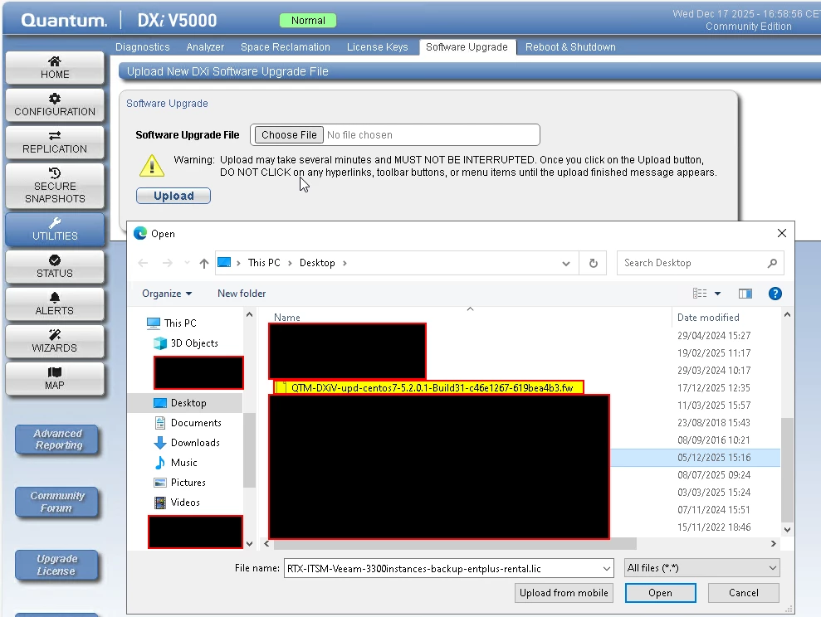Click the Choose File button

[289, 135]
